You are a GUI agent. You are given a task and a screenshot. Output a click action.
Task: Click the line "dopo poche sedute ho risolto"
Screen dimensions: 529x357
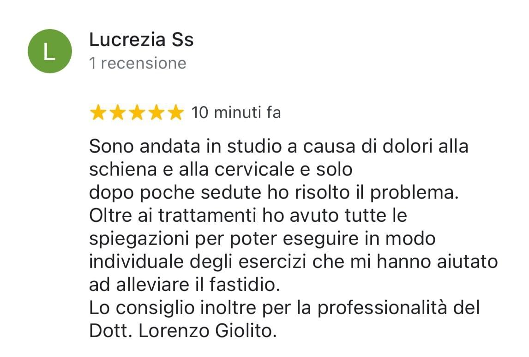coord(274,193)
